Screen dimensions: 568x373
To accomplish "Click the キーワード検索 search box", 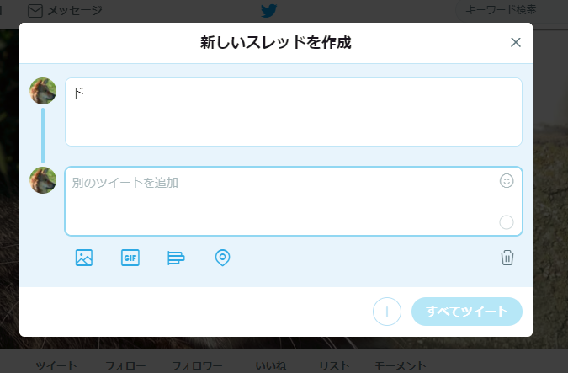I will (x=512, y=10).
